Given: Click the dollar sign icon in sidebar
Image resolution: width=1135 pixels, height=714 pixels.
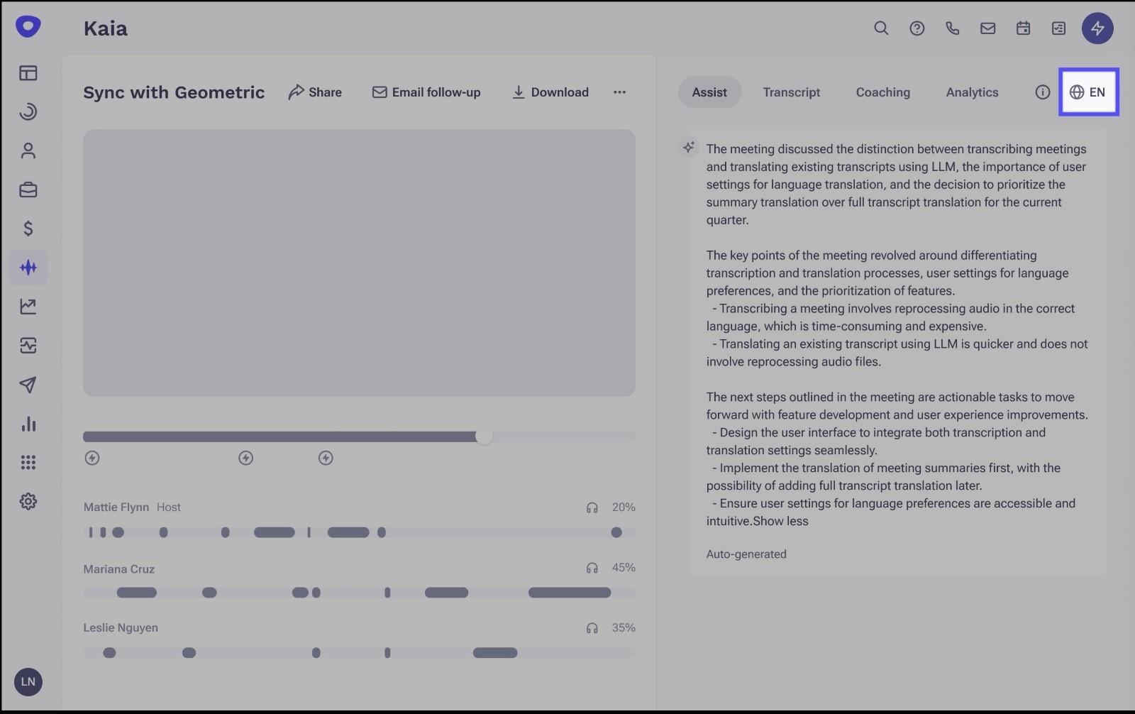Looking at the screenshot, I should click(x=28, y=229).
